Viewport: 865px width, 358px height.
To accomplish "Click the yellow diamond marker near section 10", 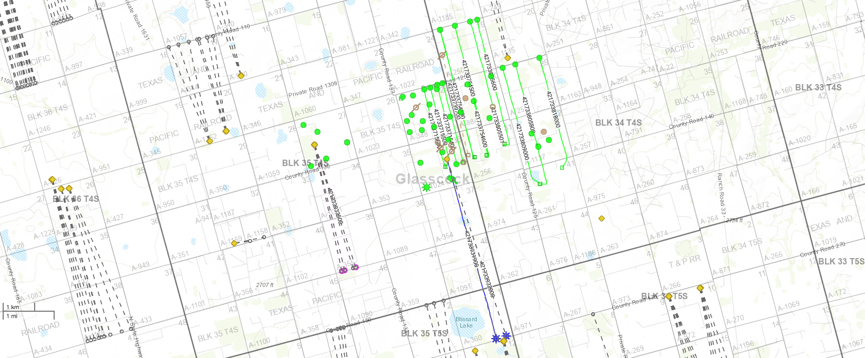I will point(700,288).
